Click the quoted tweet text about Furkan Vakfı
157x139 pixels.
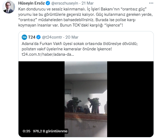80,46
